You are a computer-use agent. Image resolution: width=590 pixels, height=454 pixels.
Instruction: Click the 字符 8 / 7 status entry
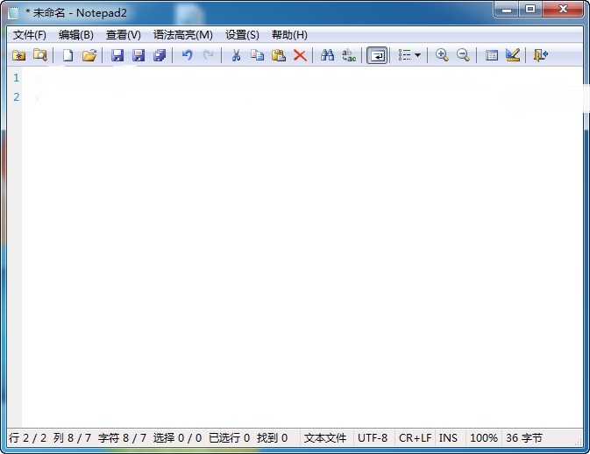(122, 438)
